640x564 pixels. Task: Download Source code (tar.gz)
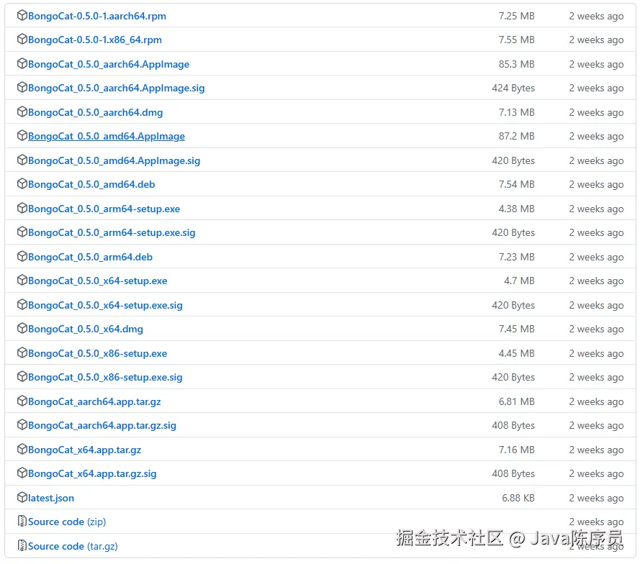(x=73, y=547)
